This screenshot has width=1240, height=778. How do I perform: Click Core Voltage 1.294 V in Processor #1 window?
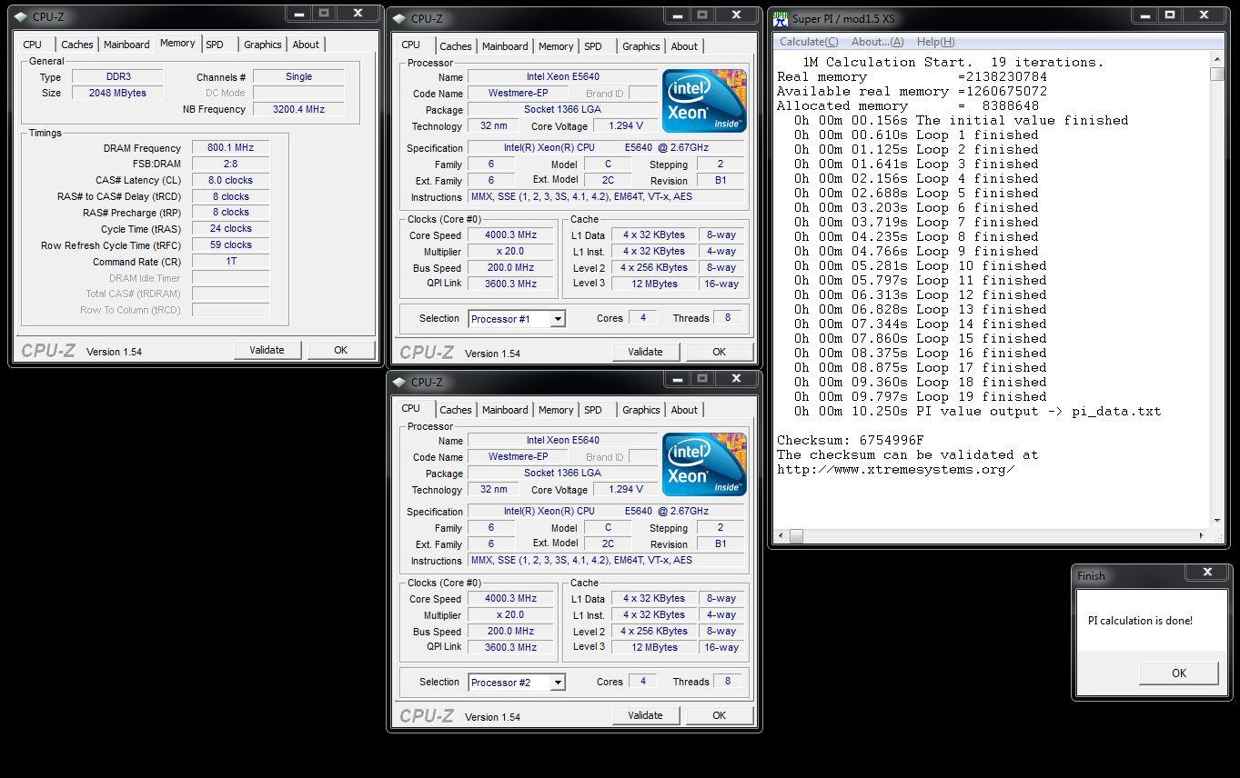pyautogui.click(x=625, y=125)
